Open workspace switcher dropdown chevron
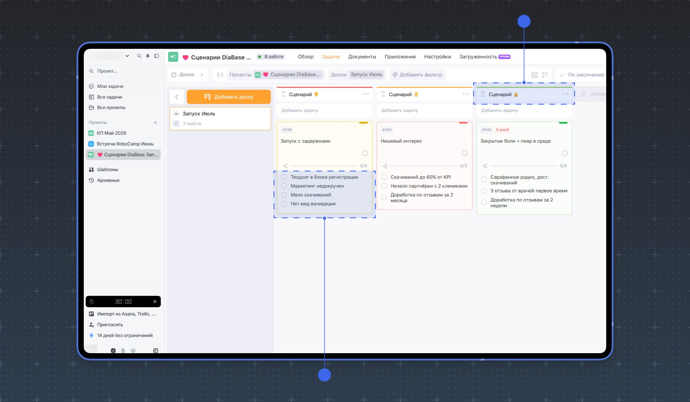Image resolution: width=690 pixels, height=402 pixels. [127, 56]
